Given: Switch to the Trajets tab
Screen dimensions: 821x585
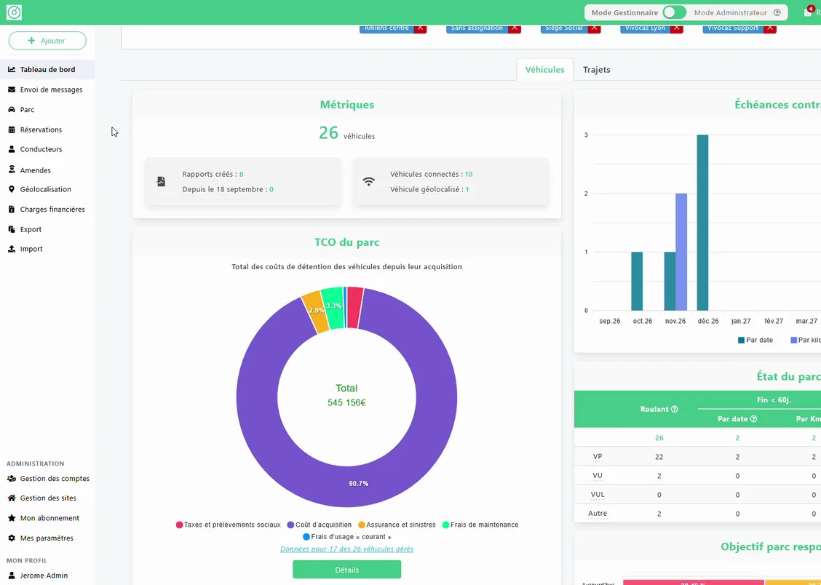Looking at the screenshot, I should point(596,70).
